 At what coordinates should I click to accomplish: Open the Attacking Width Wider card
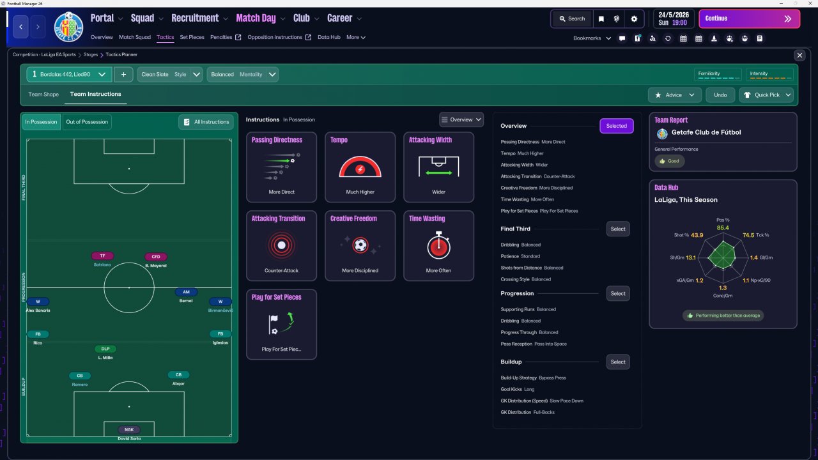point(438,167)
